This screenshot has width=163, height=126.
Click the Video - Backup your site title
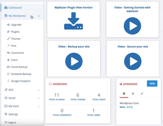[74, 47]
